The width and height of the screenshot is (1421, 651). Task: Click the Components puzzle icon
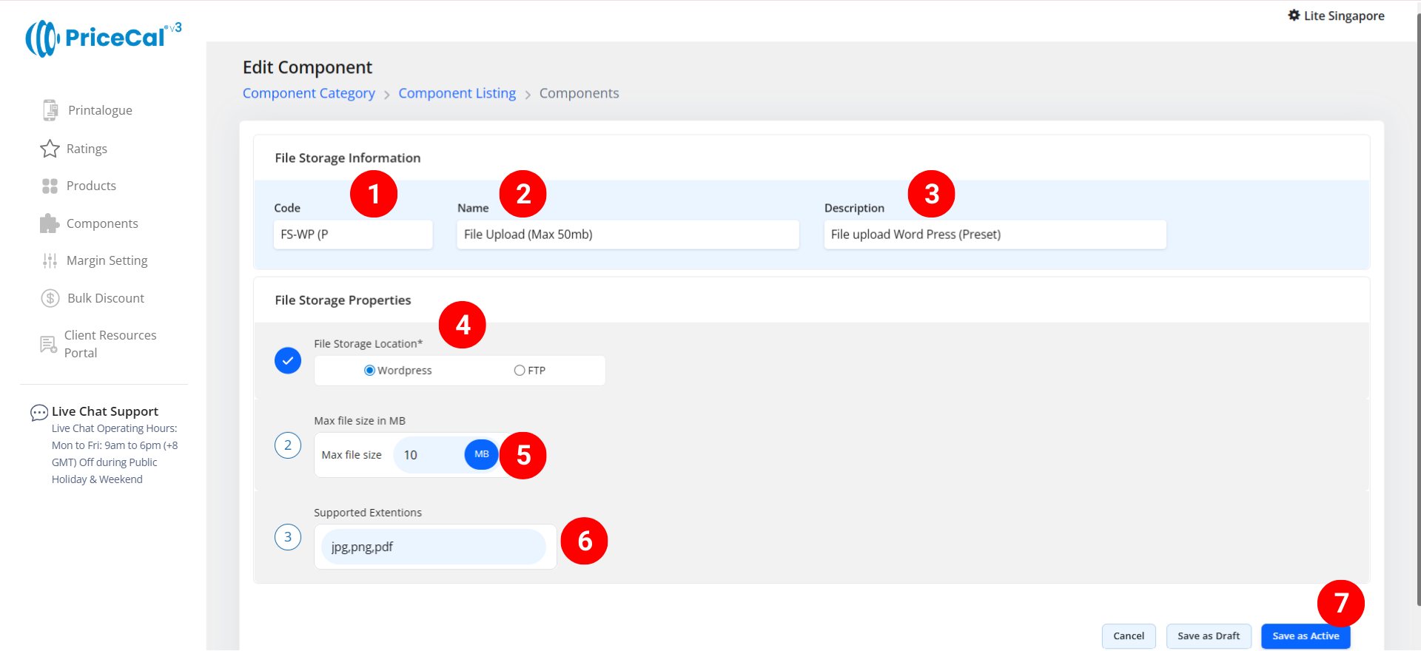tap(49, 223)
